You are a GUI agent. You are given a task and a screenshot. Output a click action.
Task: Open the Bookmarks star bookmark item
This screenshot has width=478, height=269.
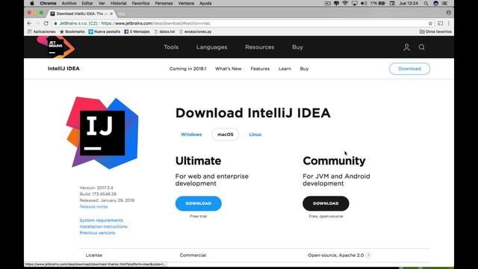click(72, 31)
